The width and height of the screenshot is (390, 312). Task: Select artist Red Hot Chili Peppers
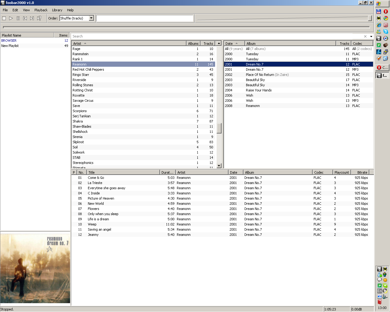pos(143,69)
